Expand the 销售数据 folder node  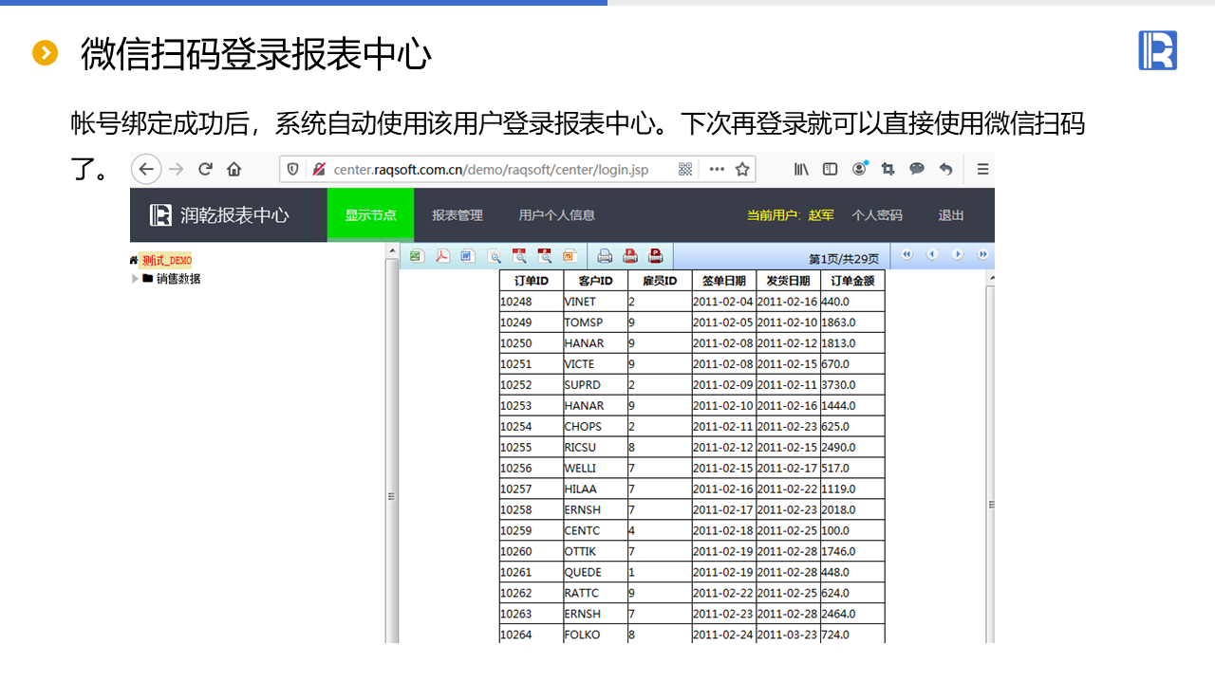[x=135, y=279]
